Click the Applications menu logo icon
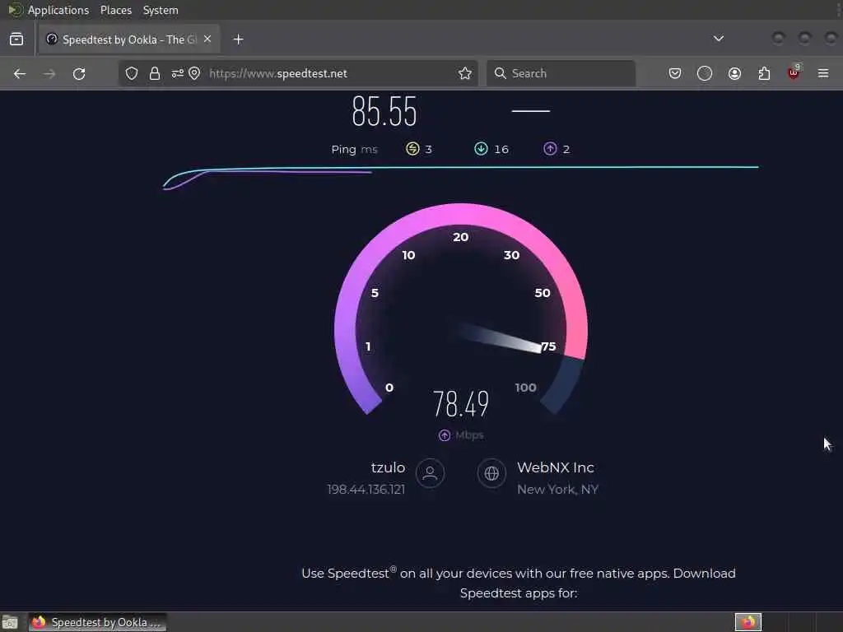Image resolution: width=843 pixels, height=632 pixels. 15,10
